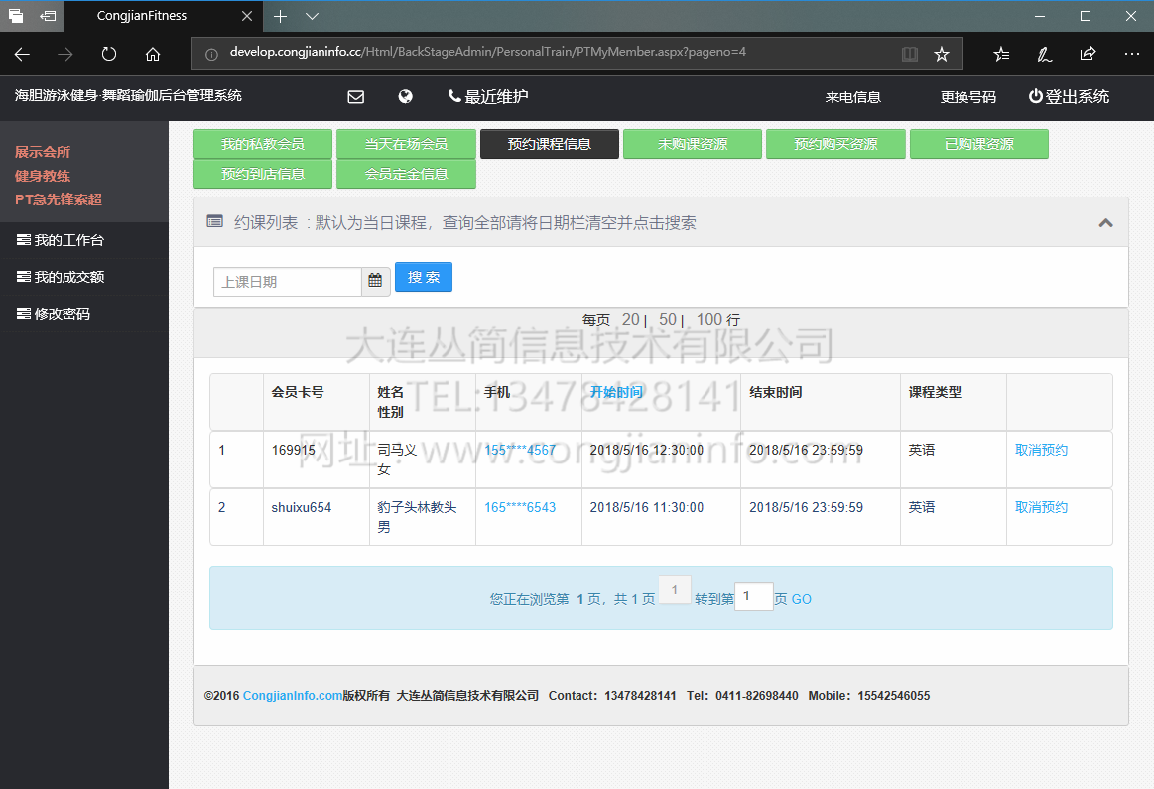Add page to favorites with the star icon
This screenshot has width=1154, height=789.
pyautogui.click(x=942, y=54)
